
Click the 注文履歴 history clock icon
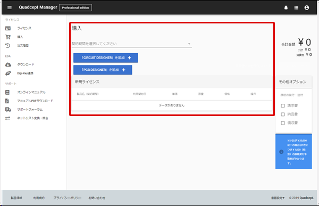click(x=8, y=45)
